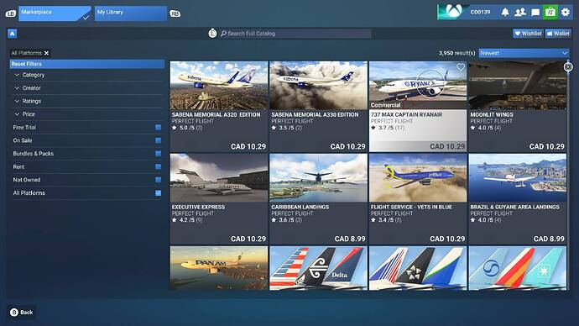The width and height of the screenshot is (579, 326).
Task: Switch to the My Library tab
Action: click(x=130, y=13)
